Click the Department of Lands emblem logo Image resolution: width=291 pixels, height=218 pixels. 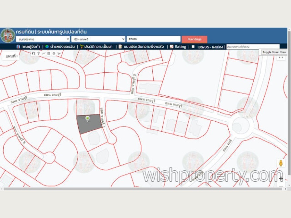[x=8, y=36]
